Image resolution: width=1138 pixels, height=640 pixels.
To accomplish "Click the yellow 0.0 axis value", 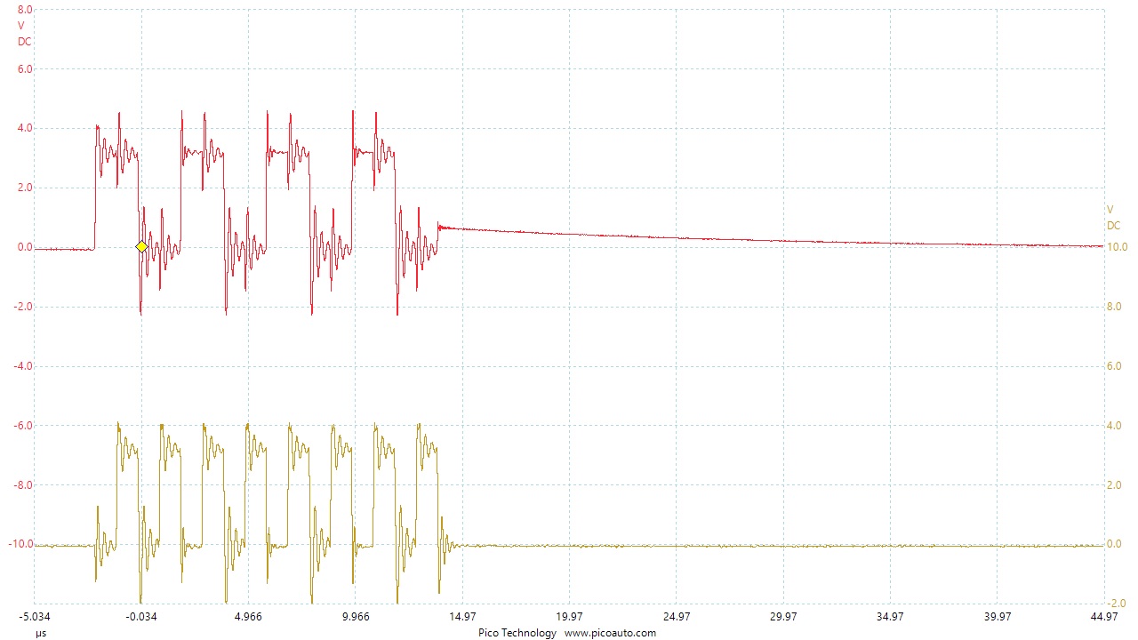I will 1115,544.
